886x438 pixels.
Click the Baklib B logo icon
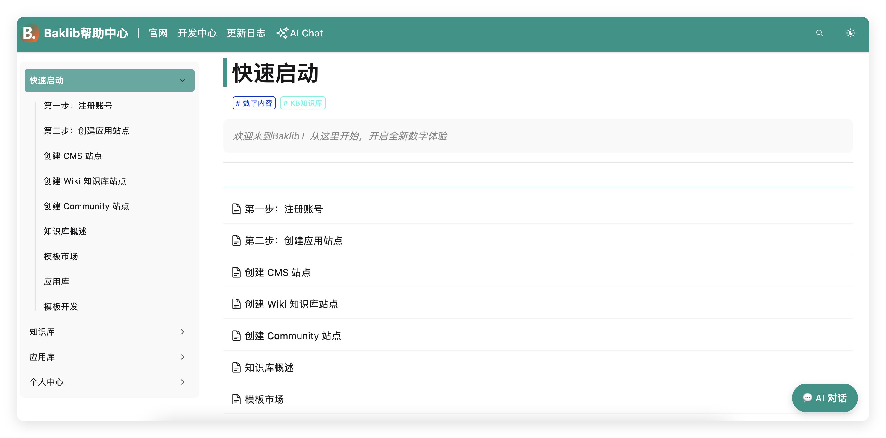point(30,33)
